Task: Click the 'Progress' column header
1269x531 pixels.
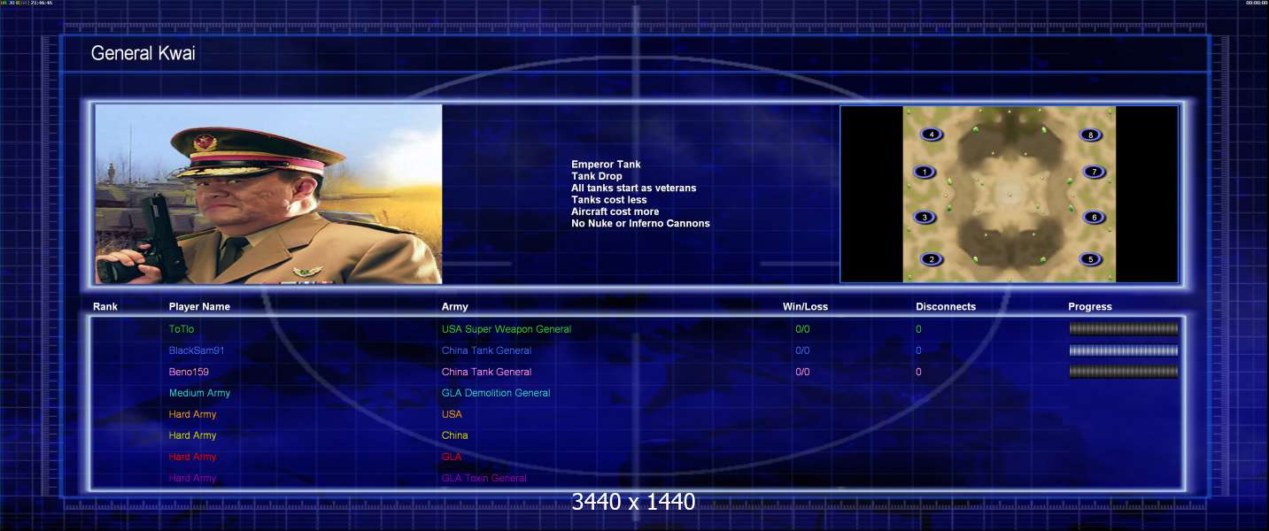Action: point(1090,307)
